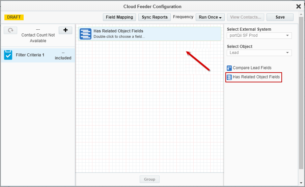Image resolution: width=305 pixels, height=187 pixels.
Task: Add a new filter with plus button
Action: tap(65, 30)
